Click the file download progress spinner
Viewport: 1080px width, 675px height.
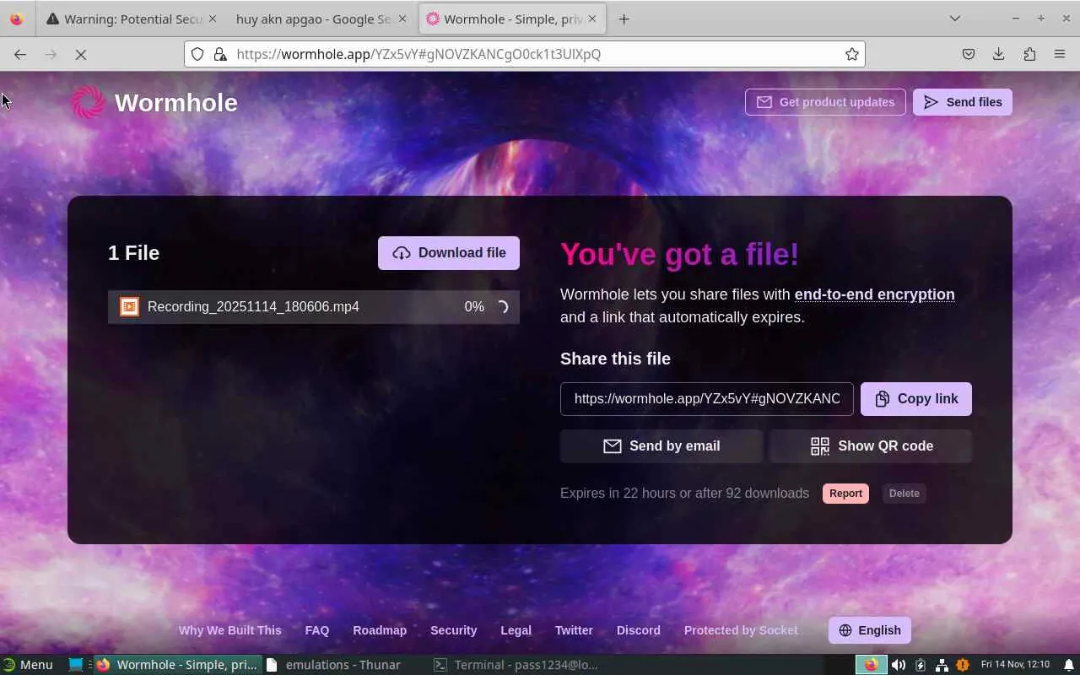[x=502, y=307]
